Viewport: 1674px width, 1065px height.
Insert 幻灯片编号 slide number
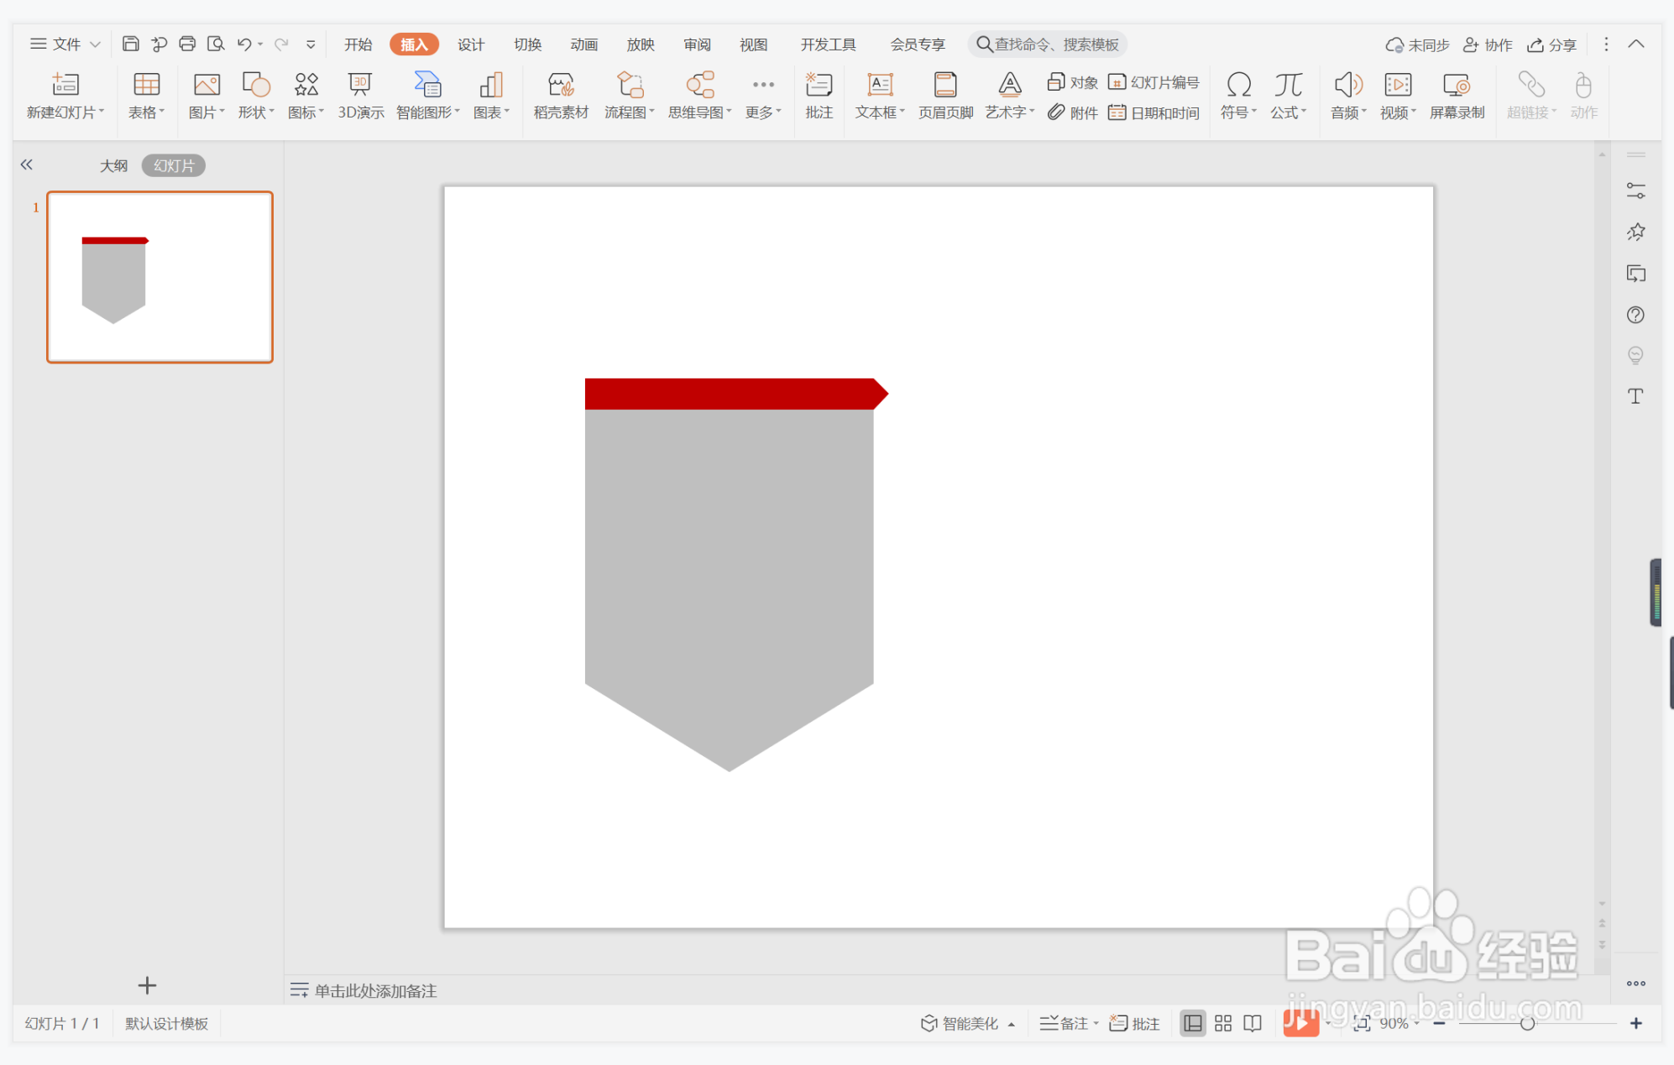pos(1153,82)
